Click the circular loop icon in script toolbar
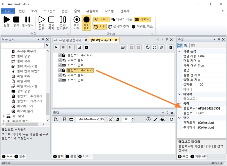 pos(148,47)
